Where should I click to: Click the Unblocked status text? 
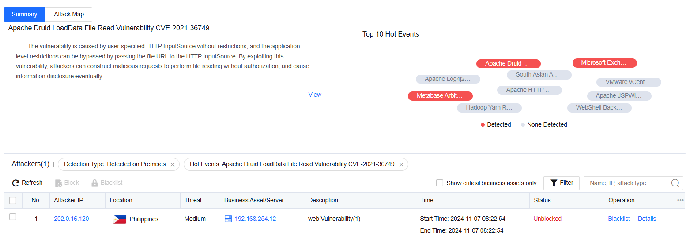[547, 219]
